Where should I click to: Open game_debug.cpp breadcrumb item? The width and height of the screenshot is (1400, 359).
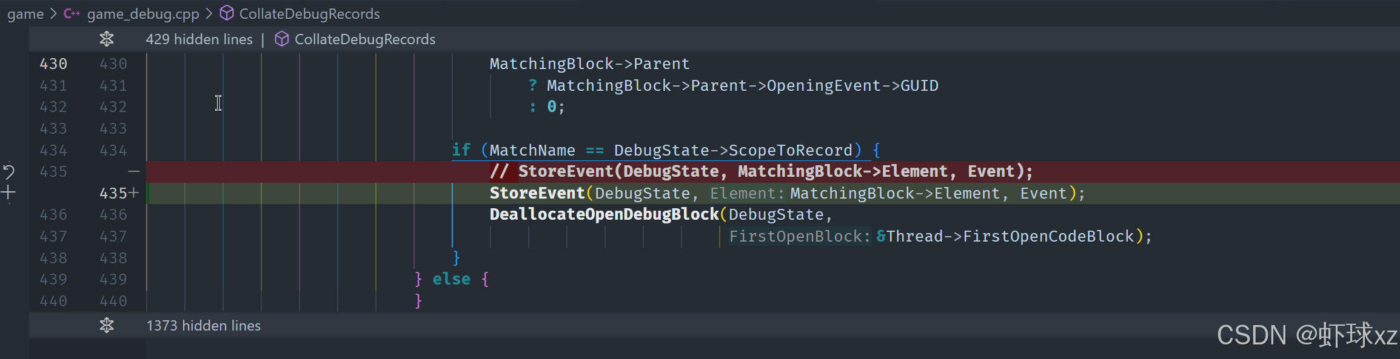click(143, 14)
